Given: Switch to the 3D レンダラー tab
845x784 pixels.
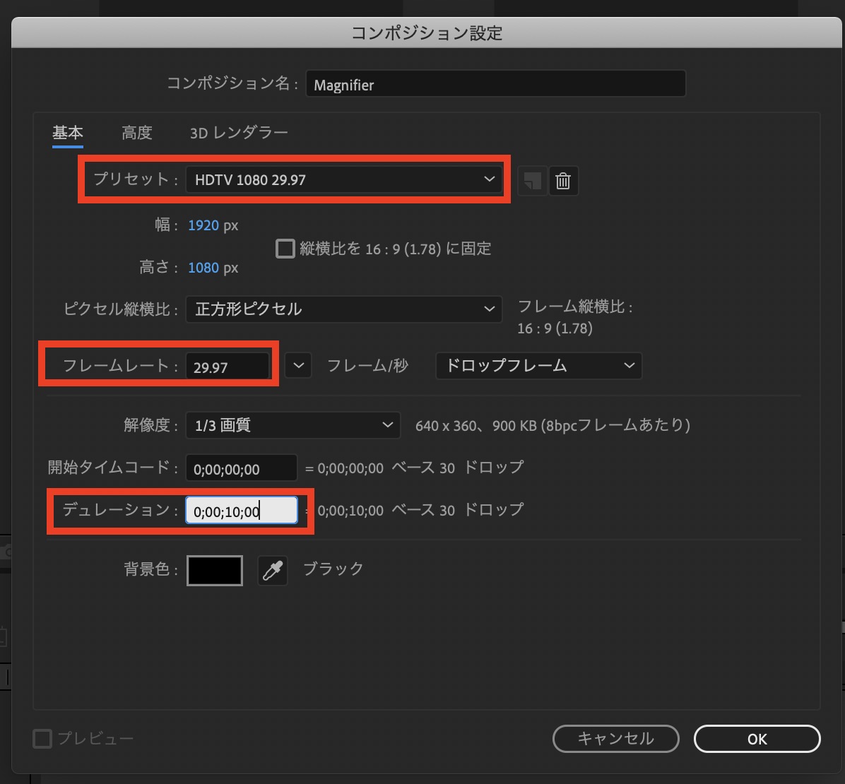Looking at the screenshot, I should (x=238, y=132).
